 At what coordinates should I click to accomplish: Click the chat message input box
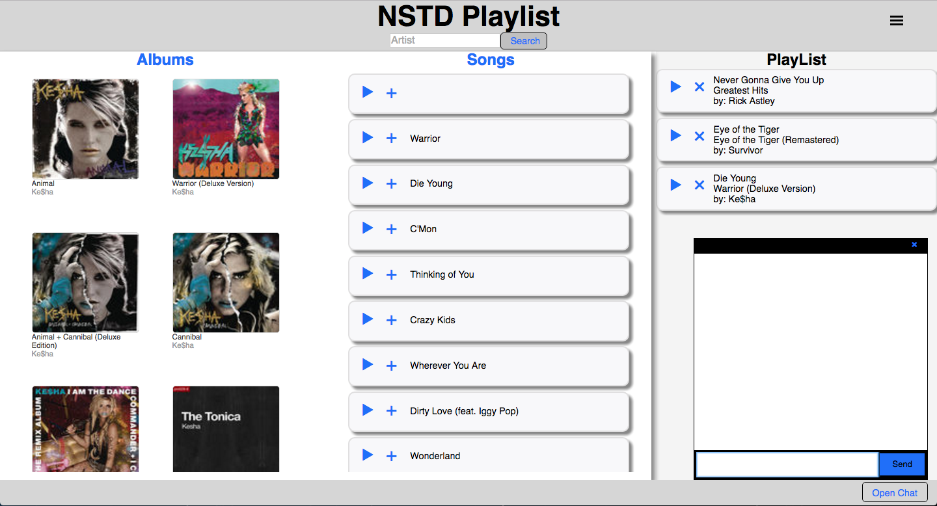[x=787, y=464]
